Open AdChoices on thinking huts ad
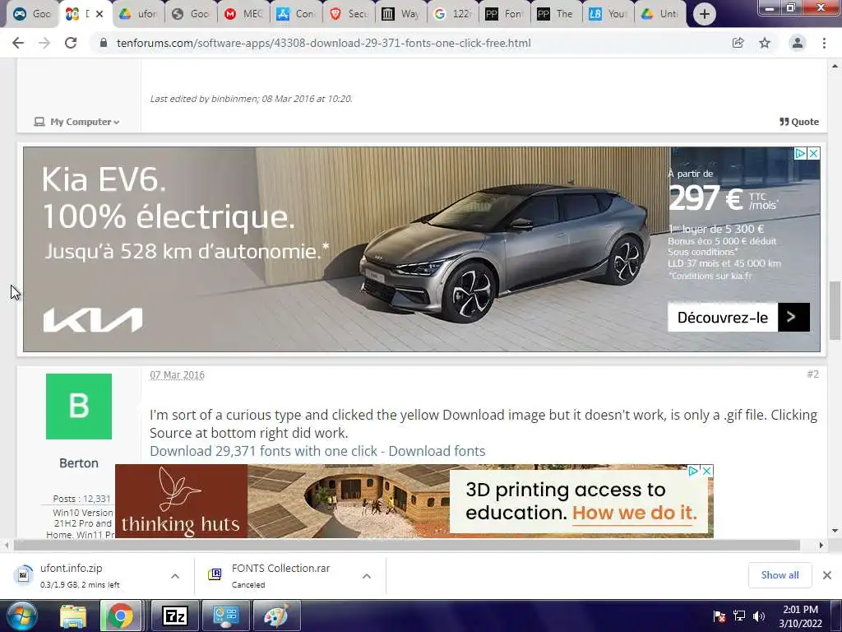This screenshot has height=632, width=842. coord(694,471)
